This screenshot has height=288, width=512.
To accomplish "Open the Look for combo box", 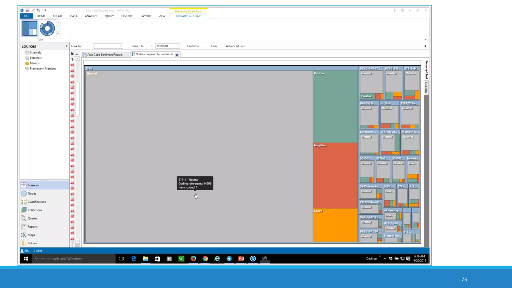I will [108, 46].
